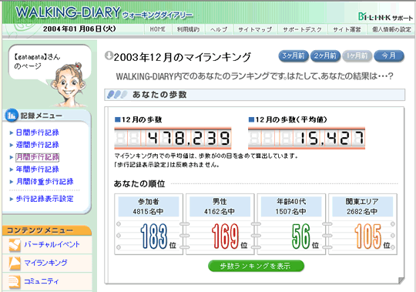Open サイト運営 in the top navigation
The width and height of the screenshot is (416, 292).
347,29
